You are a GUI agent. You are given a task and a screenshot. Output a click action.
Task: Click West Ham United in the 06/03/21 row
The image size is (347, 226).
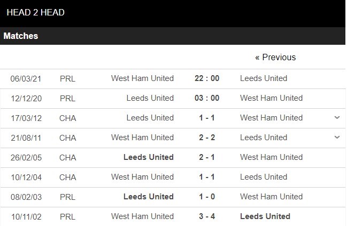click(142, 78)
